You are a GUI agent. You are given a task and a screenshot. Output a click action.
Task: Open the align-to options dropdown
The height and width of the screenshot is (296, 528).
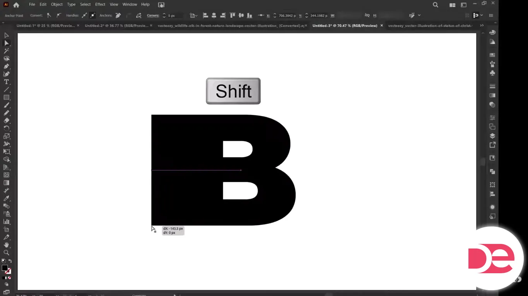point(193,15)
